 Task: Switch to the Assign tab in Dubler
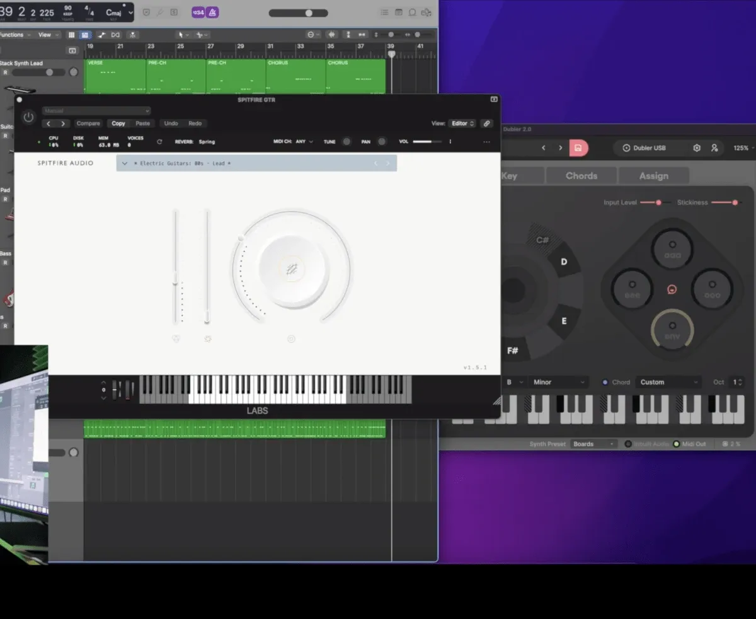[x=654, y=176]
